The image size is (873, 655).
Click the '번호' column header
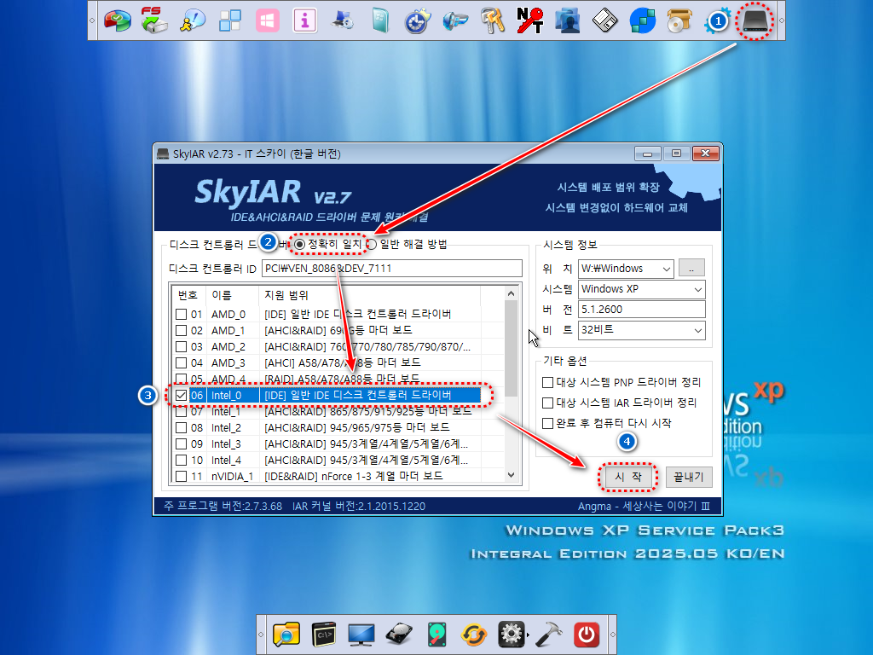(188, 295)
